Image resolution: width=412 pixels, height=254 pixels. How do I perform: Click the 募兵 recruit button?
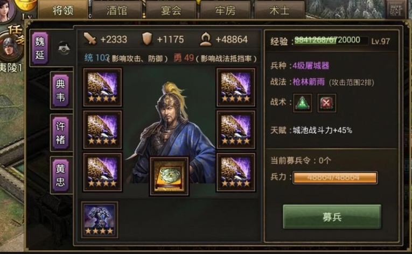click(332, 217)
